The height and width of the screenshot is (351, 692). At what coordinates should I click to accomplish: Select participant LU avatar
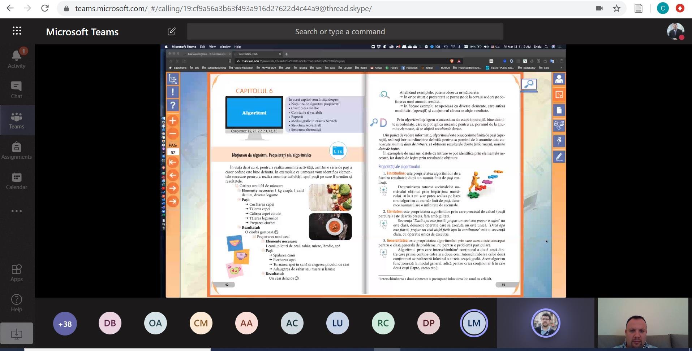[x=338, y=323]
